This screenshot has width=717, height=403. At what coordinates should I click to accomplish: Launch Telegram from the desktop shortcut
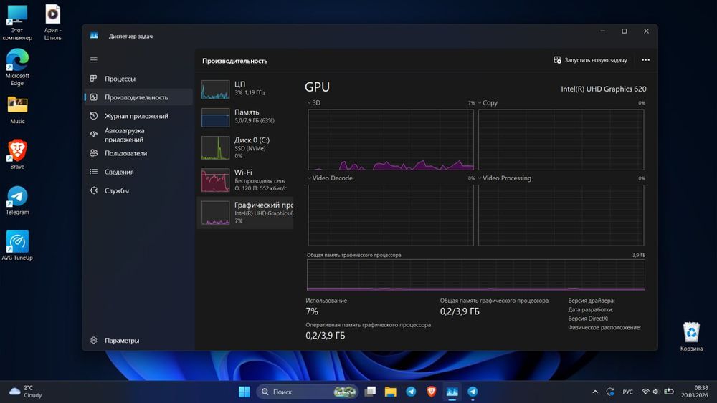(17, 200)
